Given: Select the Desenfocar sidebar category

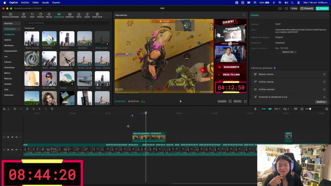Looking at the screenshot, I should (x=9, y=67).
